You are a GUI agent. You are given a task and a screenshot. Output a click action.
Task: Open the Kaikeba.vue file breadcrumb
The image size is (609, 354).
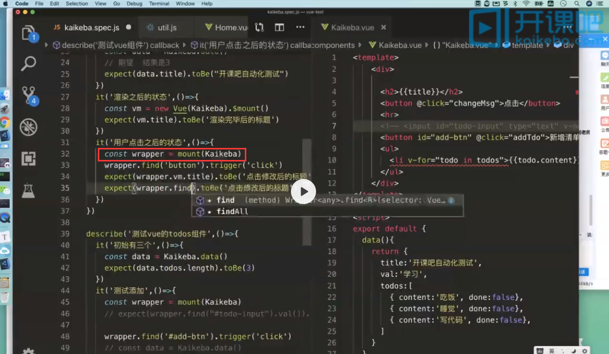(x=395, y=45)
